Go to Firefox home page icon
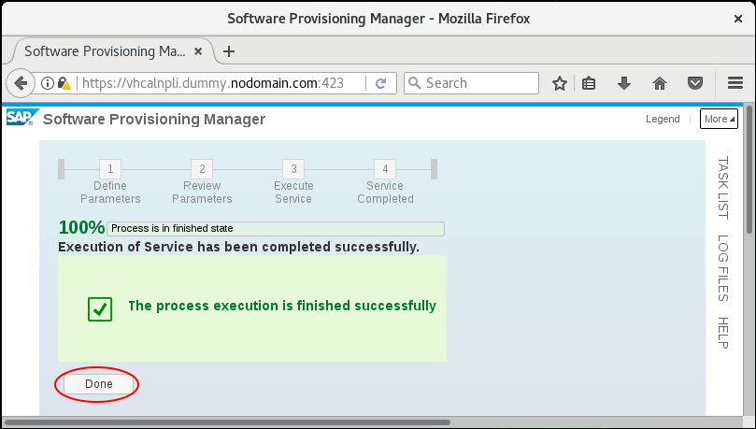Image resolution: width=756 pixels, height=429 pixels. 660,83
